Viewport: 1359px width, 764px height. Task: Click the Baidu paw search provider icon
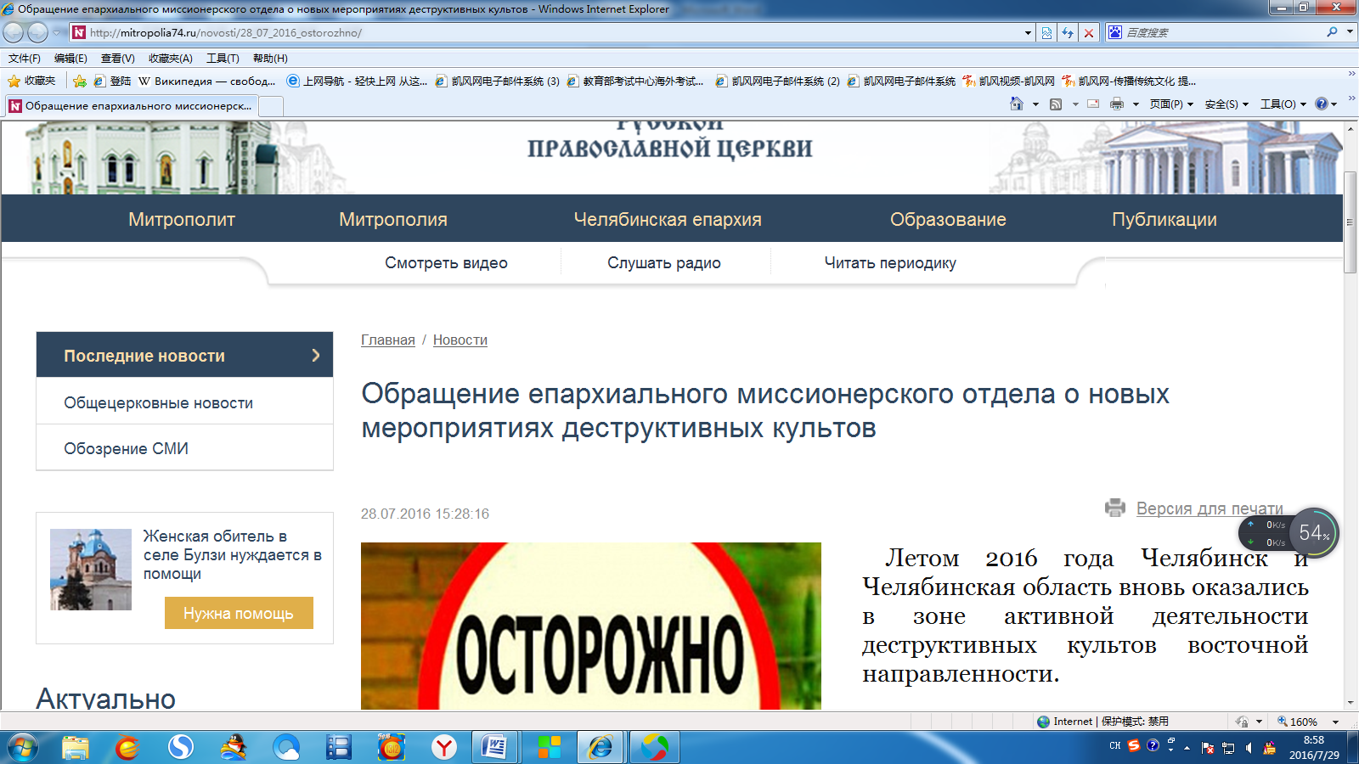coord(1115,32)
